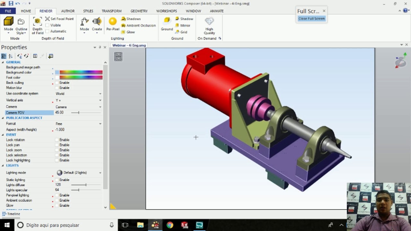The width and height of the screenshot is (411, 231).
Task: Enable the Lock rotation checkbox
Action: pyautogui.click(x=57, y=140)
